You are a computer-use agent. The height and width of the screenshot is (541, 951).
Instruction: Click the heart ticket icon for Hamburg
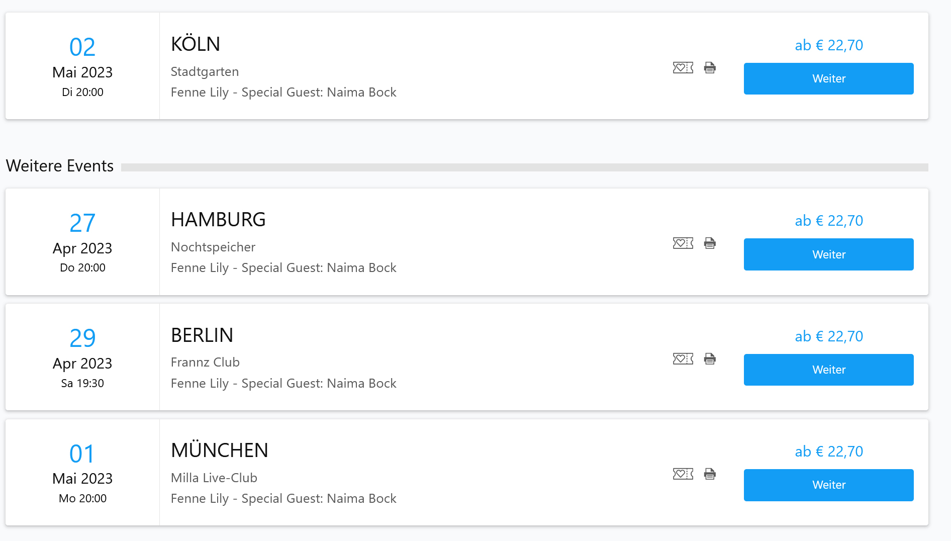tap(683, 243)
